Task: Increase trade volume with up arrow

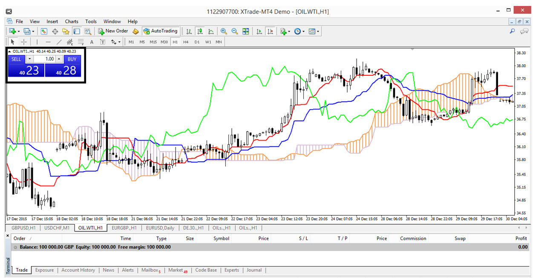Action: coord(59,59)
